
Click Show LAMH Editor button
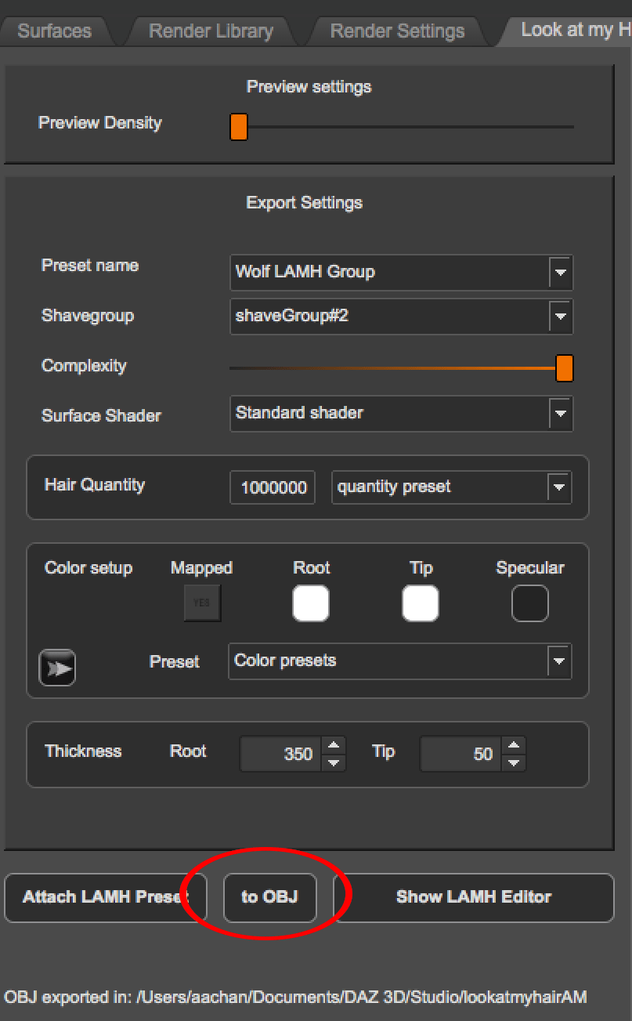pyautogui.click(x=473, y=897)
